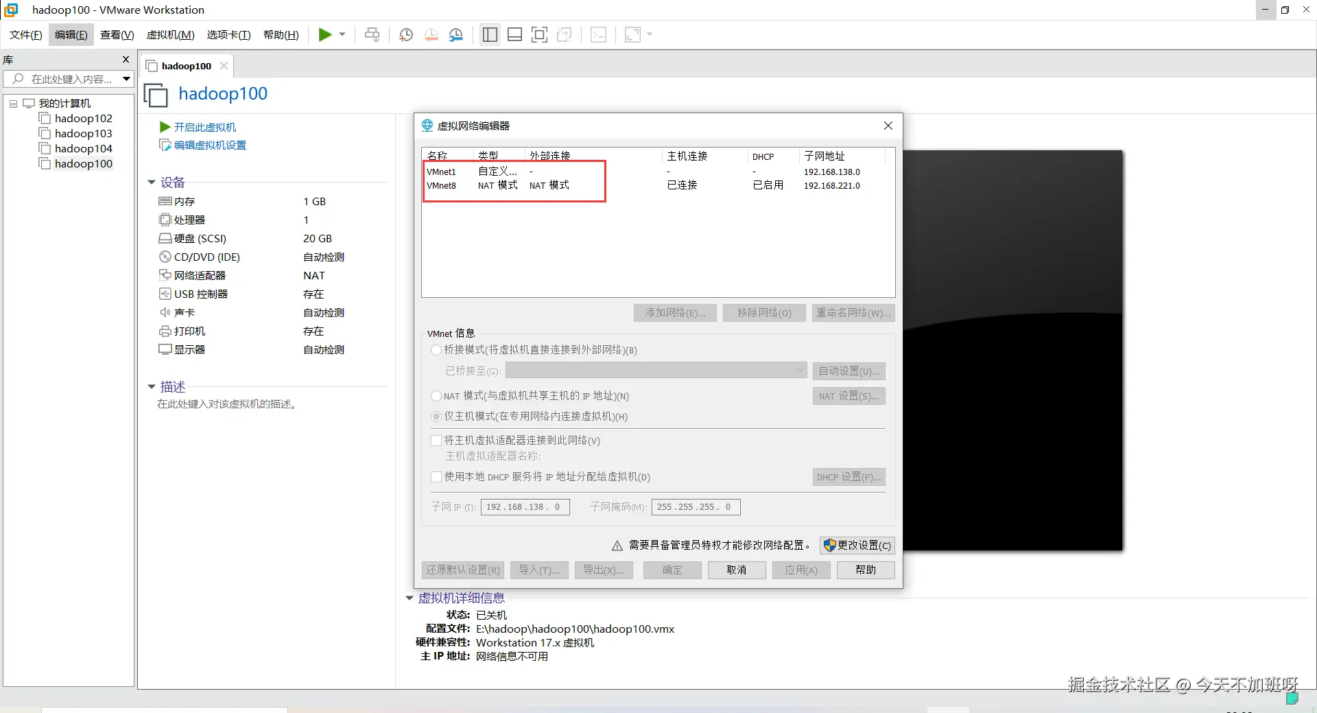Toggle the thumbnail bar view icon

coord(514,34)
